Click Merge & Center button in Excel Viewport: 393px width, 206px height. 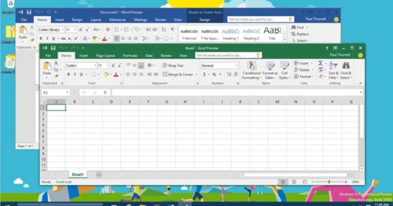[180, 75]
